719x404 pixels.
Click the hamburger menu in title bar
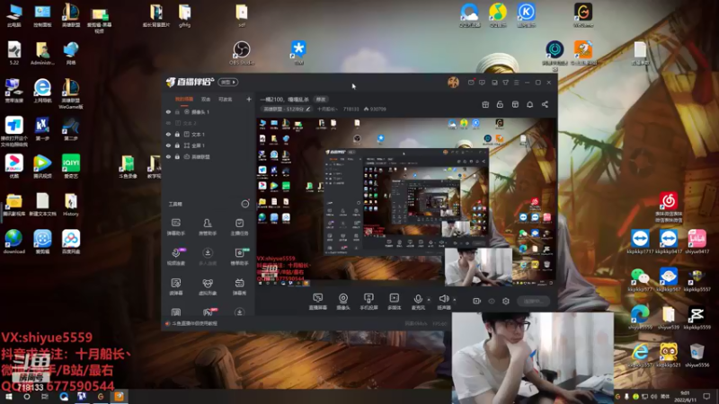[516, 83]
